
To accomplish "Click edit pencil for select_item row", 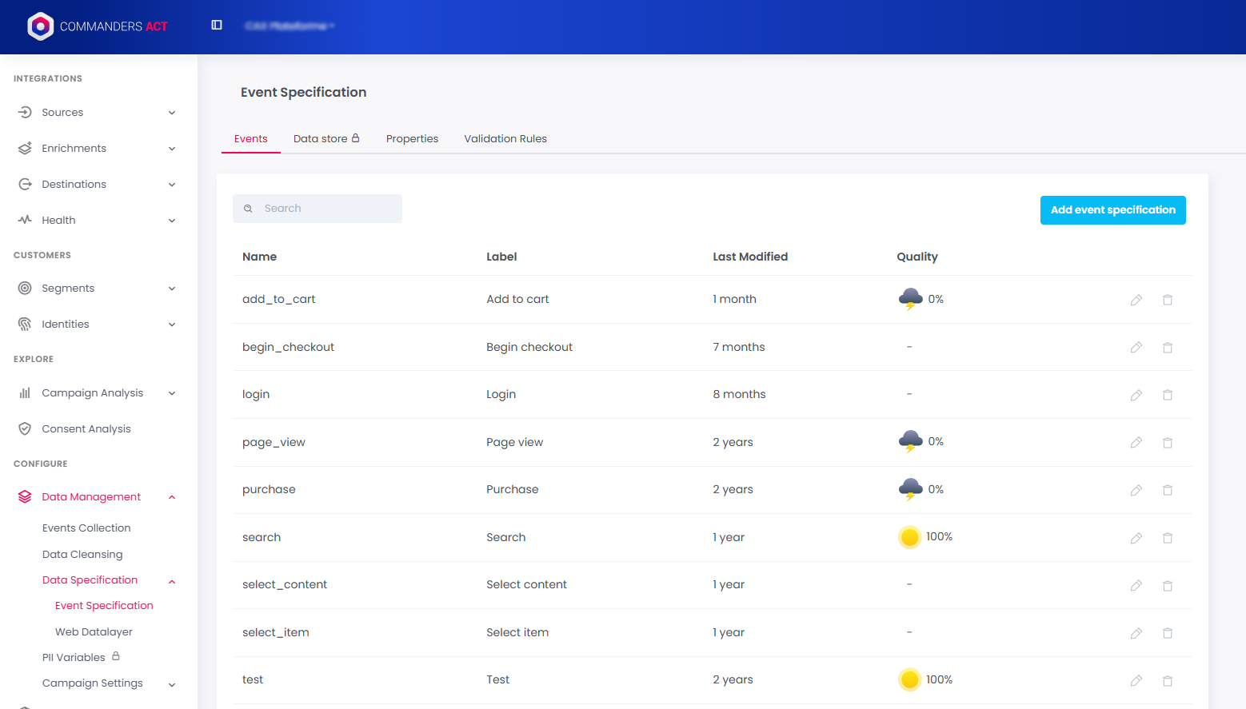I will click(x=1136, y=633).
